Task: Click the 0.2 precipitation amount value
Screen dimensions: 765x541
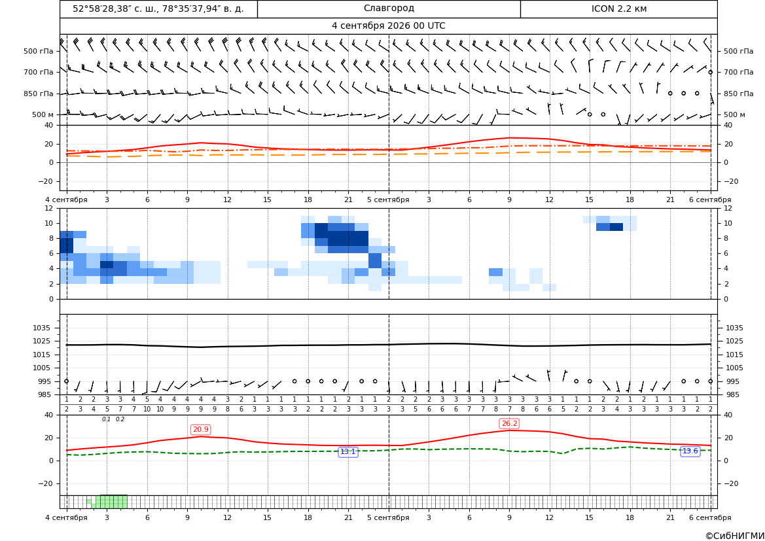Action: click(x=120, y=419)
